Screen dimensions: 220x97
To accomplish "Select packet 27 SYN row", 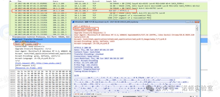I will point(108,4).
